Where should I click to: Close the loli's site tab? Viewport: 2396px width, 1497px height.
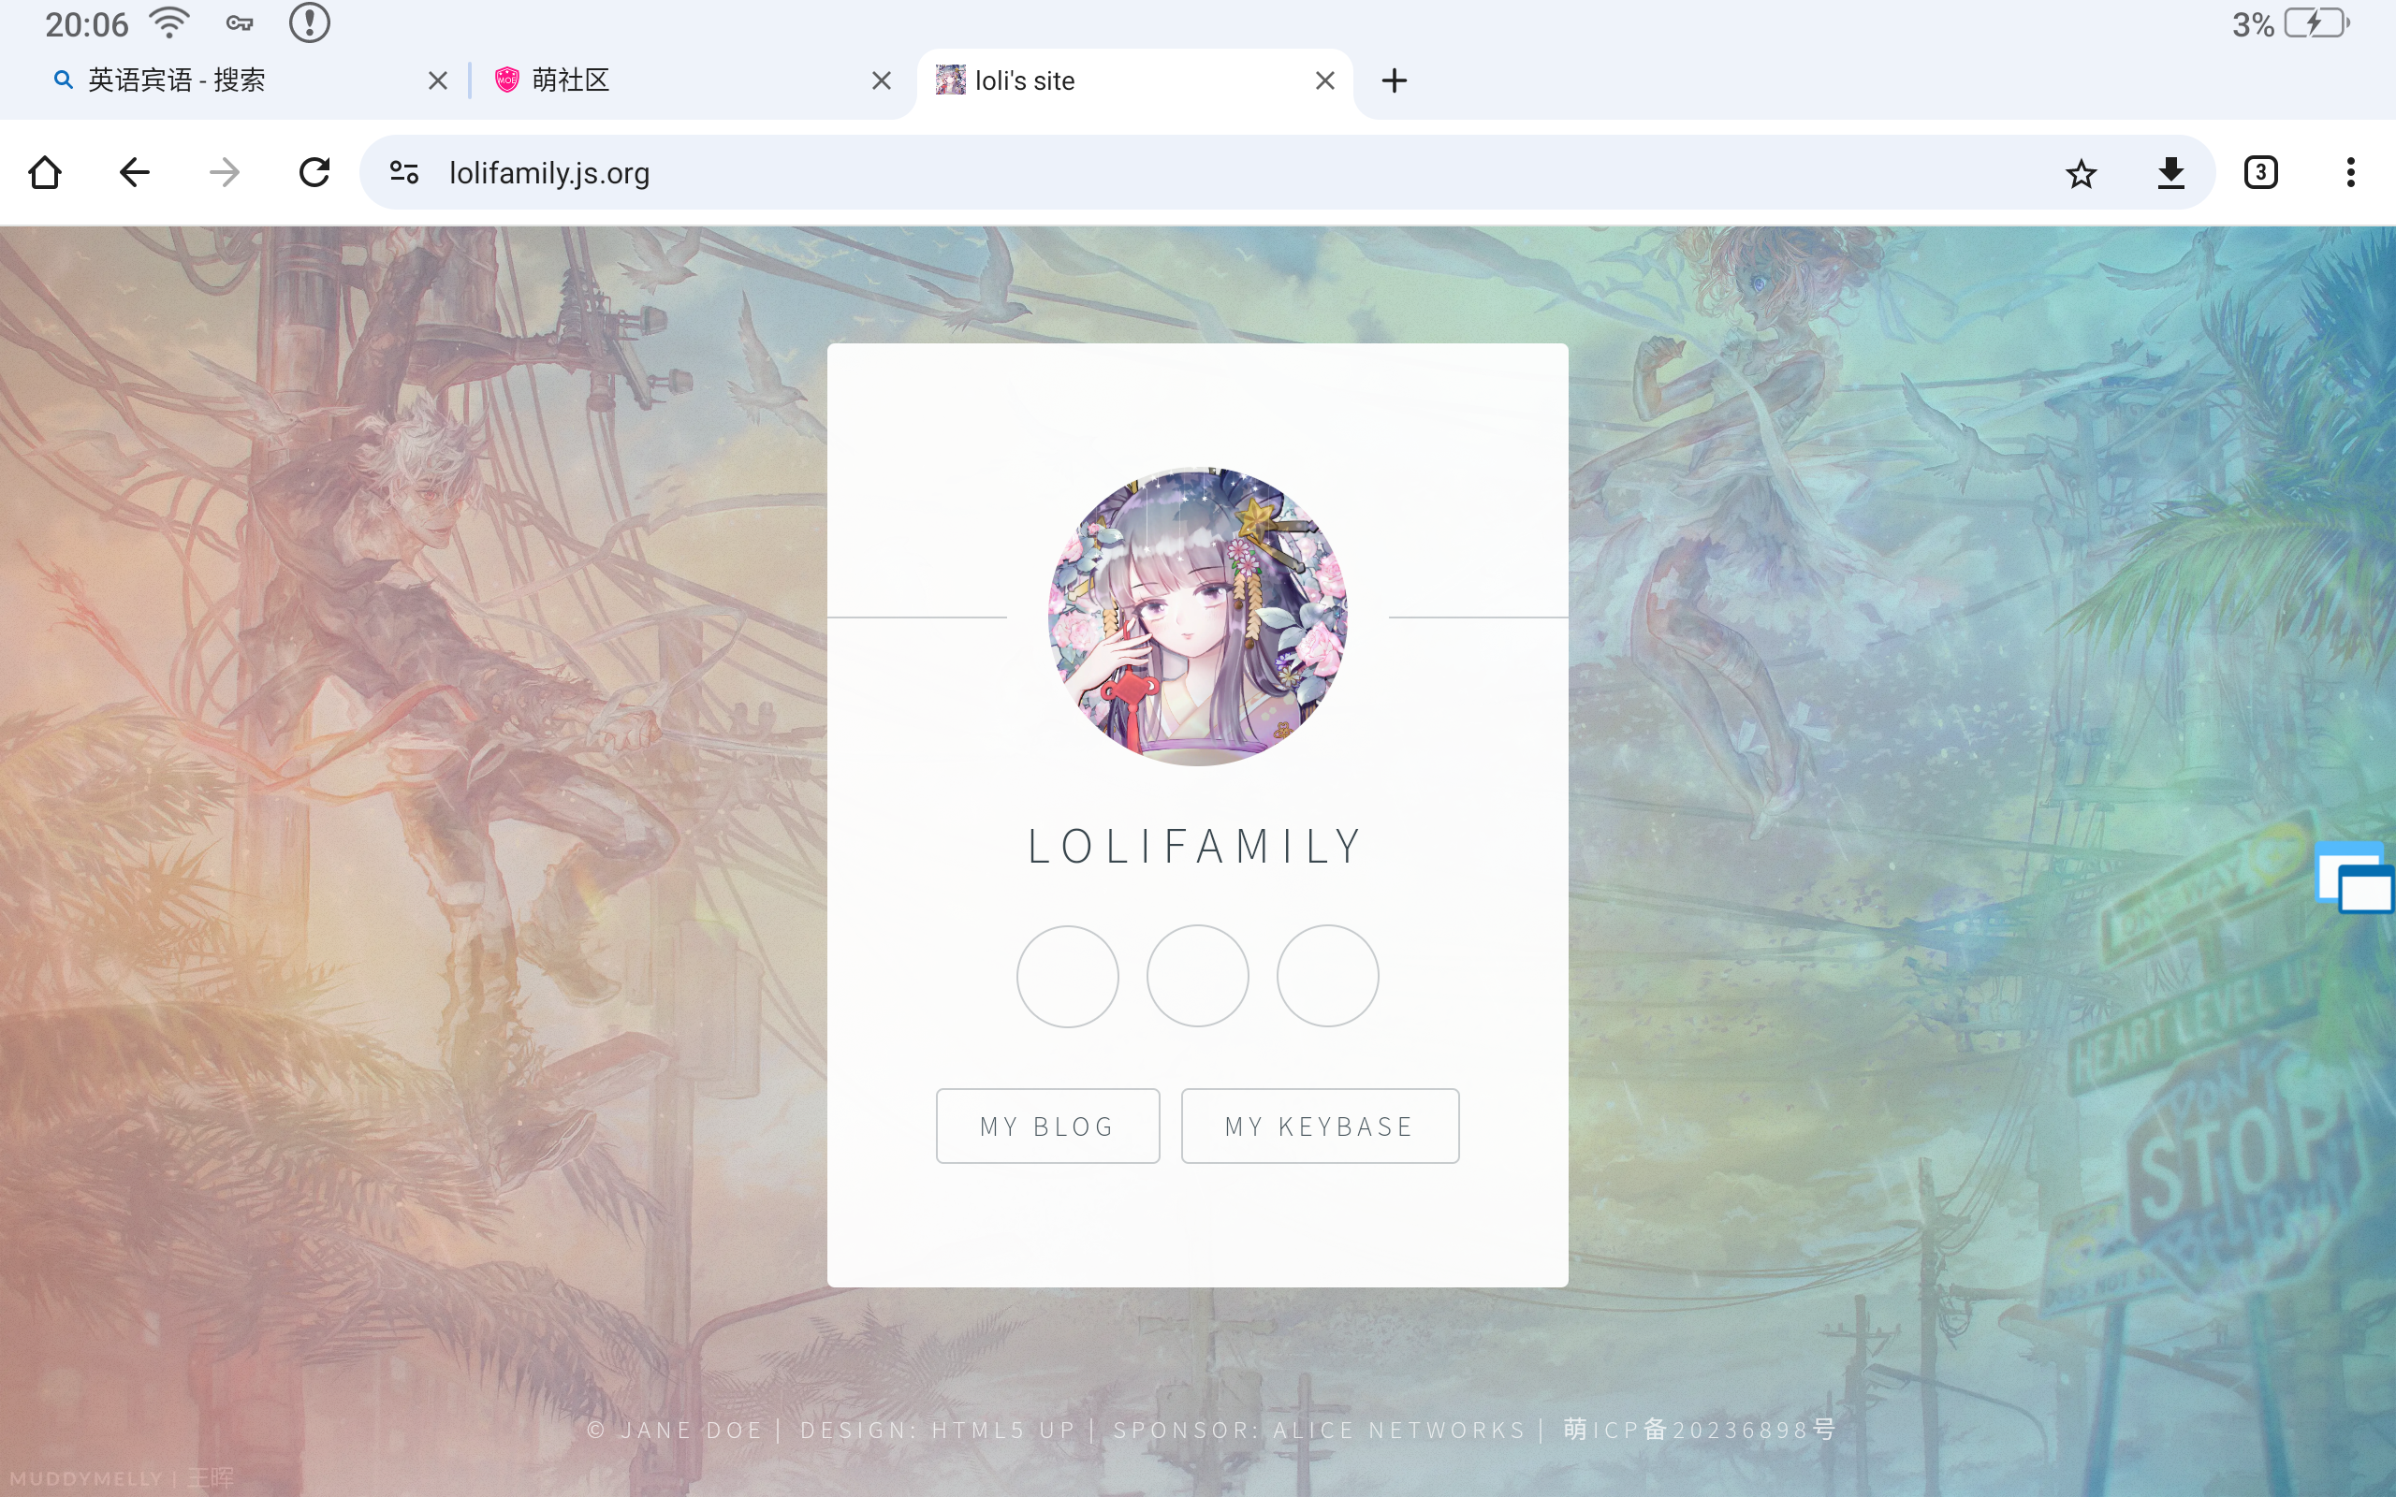click(x=1324, y=80)
